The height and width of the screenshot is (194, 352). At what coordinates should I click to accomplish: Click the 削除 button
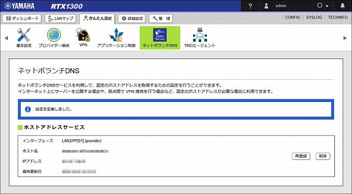pyautogui.click(x=323, y=156)
